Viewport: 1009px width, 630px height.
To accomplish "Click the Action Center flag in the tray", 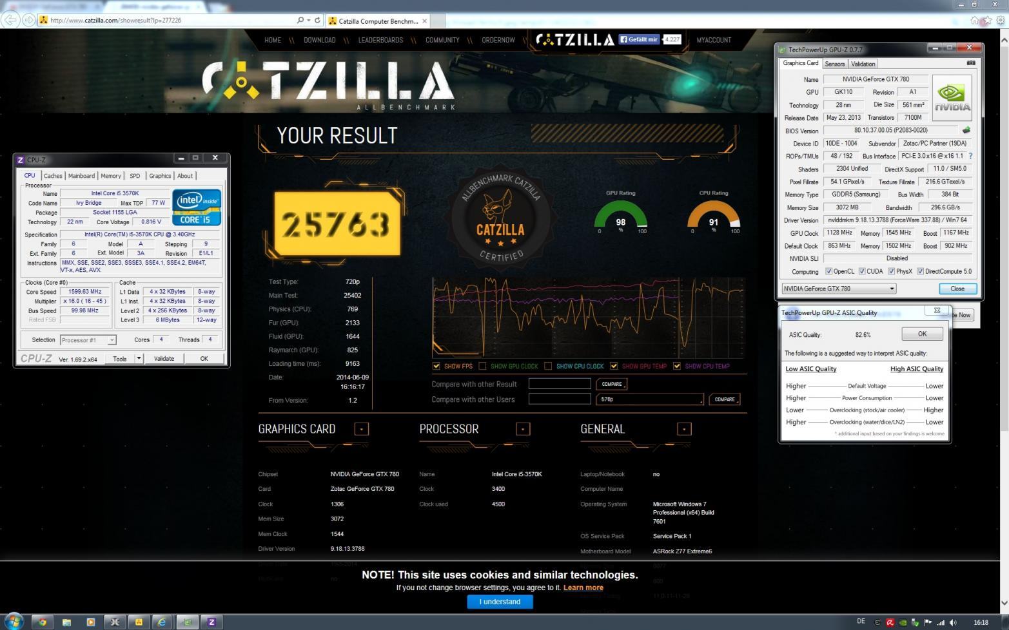I will (928, 622).
